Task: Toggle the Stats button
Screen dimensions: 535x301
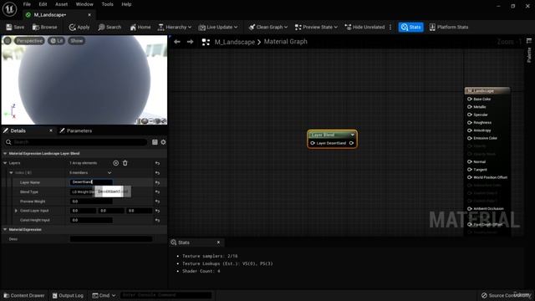Action: [410, 27]
